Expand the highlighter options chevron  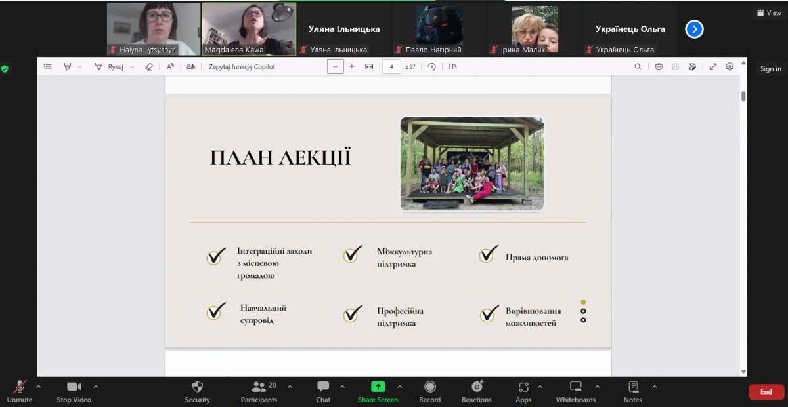coord(80,66)
